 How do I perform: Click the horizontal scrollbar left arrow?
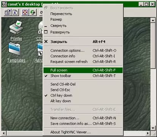click(x=4, y=133)
